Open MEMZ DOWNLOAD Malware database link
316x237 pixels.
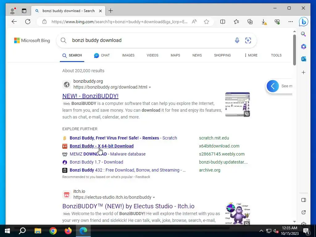[108, 154]
